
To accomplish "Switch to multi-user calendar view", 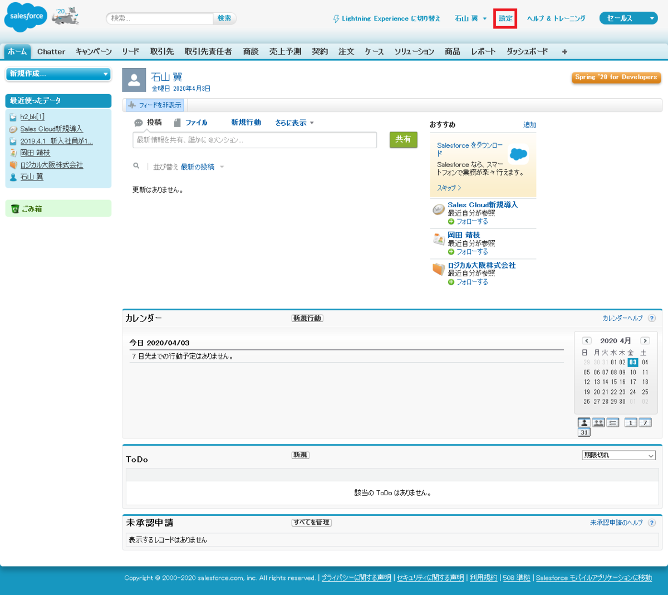I will click(598, 423).
